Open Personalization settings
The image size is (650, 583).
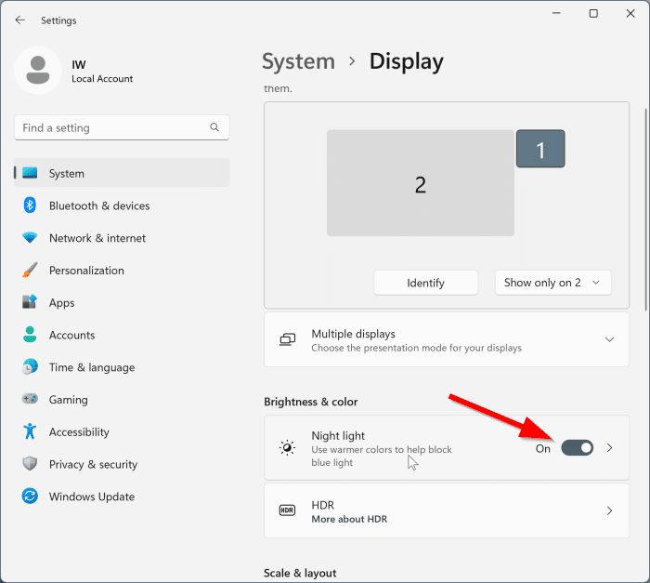(x=122, y=270)
